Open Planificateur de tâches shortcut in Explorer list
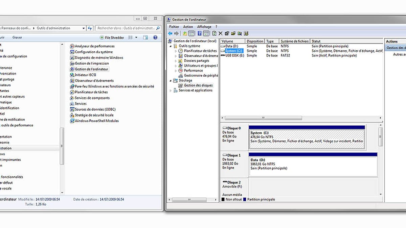 89,92
